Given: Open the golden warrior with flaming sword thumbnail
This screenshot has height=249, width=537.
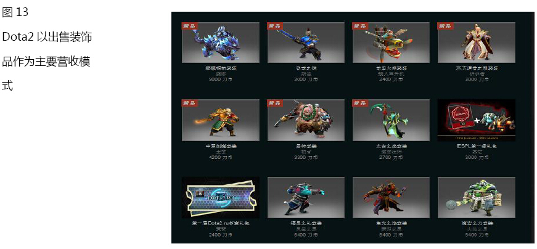Looking at the screenshot, I should pyautogui.click(x=221, y=120).
